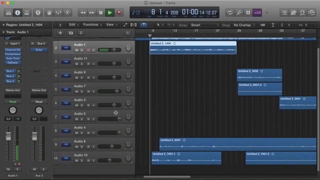Open the Edit menu in Tracks area
The height and width of the screenshot is (180, 320).
point(73,24)
